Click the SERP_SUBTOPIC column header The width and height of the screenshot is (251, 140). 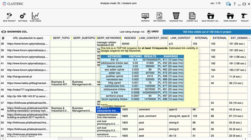[x=84, y=38]
